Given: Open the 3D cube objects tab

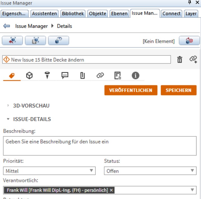Looking at the screenshot, I should (x=29, y=75).
